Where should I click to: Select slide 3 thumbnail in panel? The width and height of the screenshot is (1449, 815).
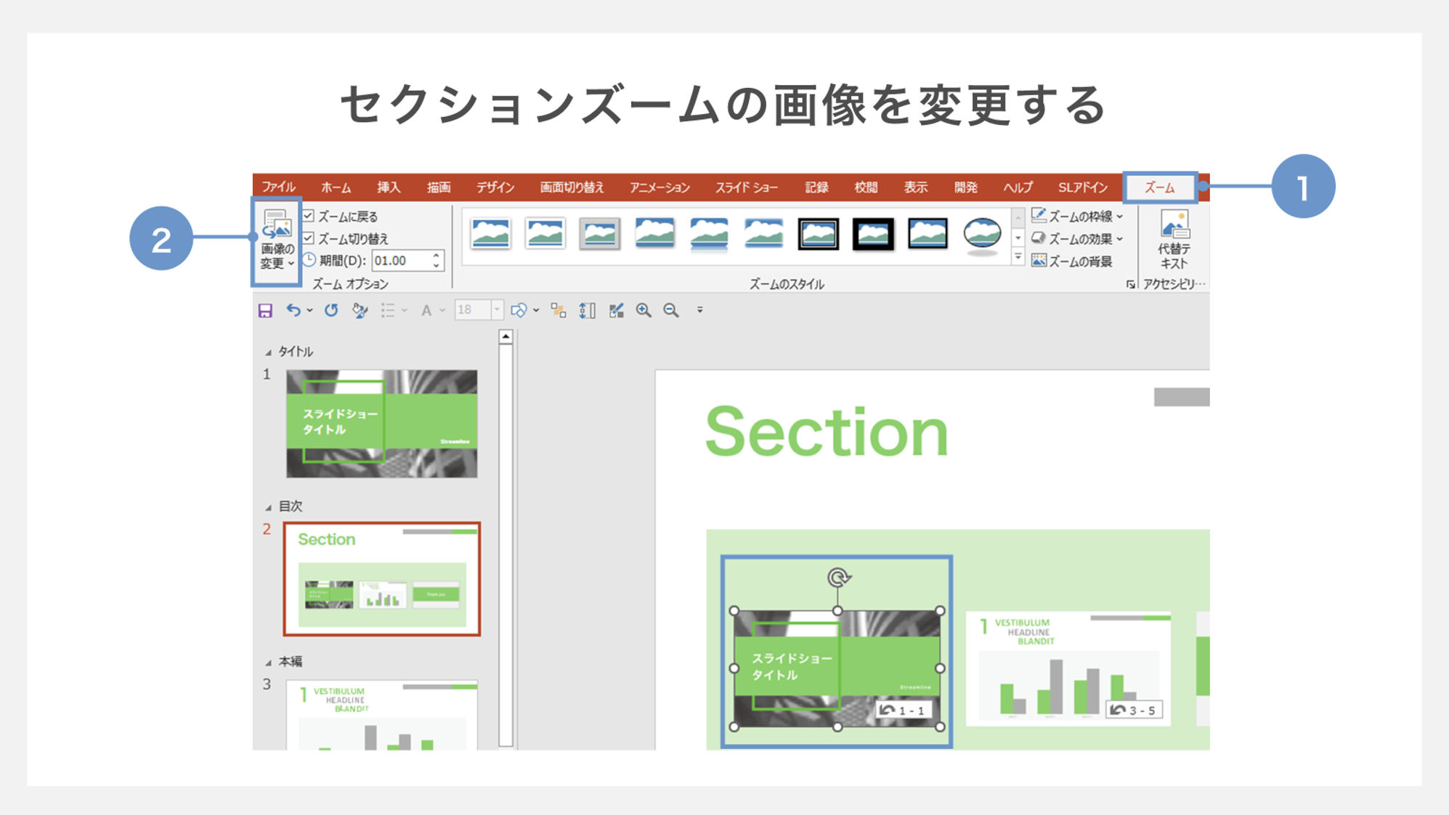[x=381, y=715]
